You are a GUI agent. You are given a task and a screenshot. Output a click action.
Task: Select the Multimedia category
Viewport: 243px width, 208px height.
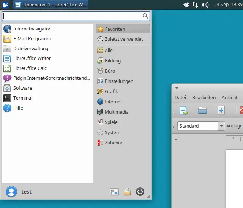pyautogui.click(x=117, y=112)
